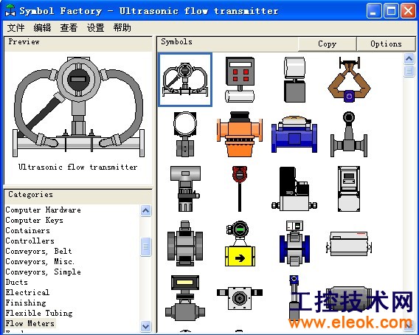
Task: Open the 帮助 menu
Action: pyautogui.click(x=122, y=28)
